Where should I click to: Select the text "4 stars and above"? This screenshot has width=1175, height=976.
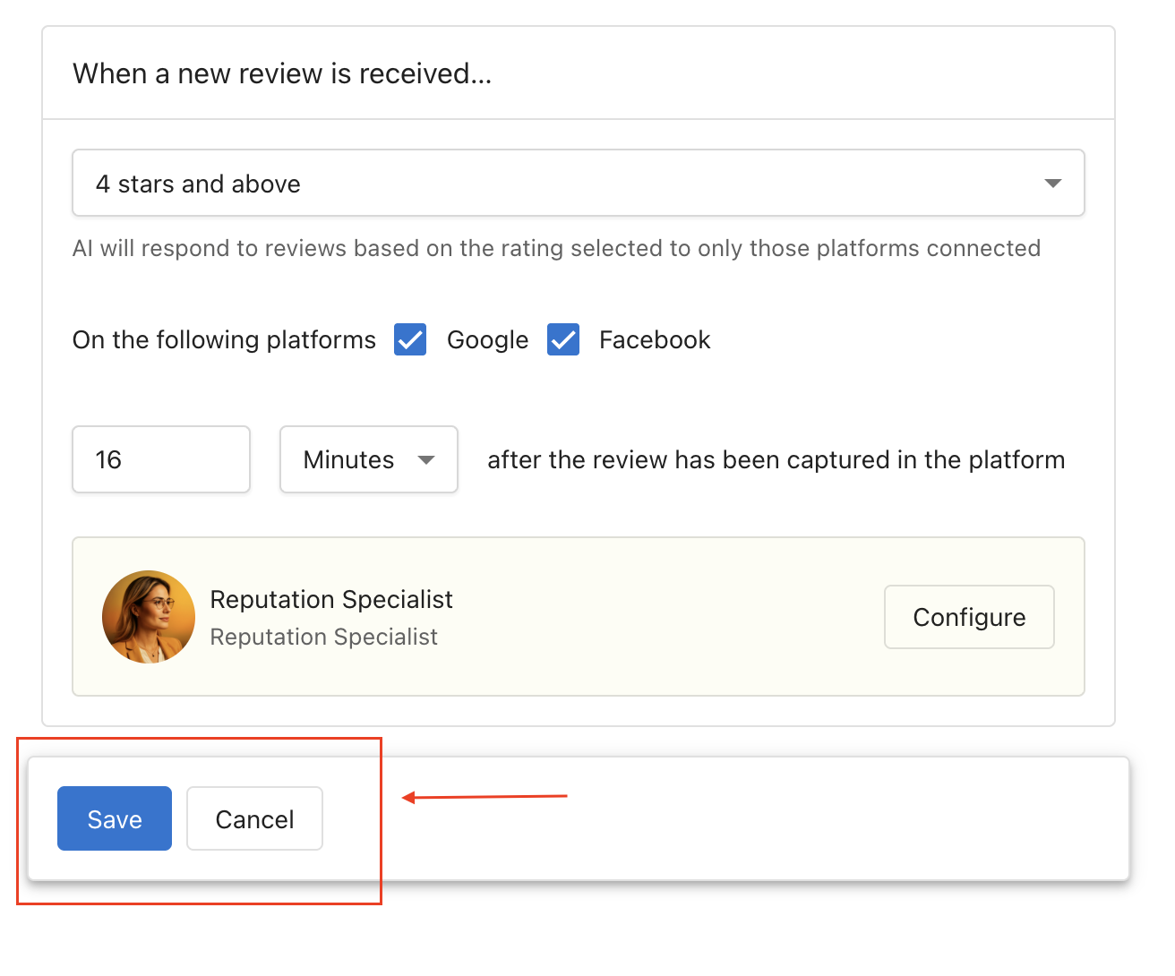[x=198, y=183]
